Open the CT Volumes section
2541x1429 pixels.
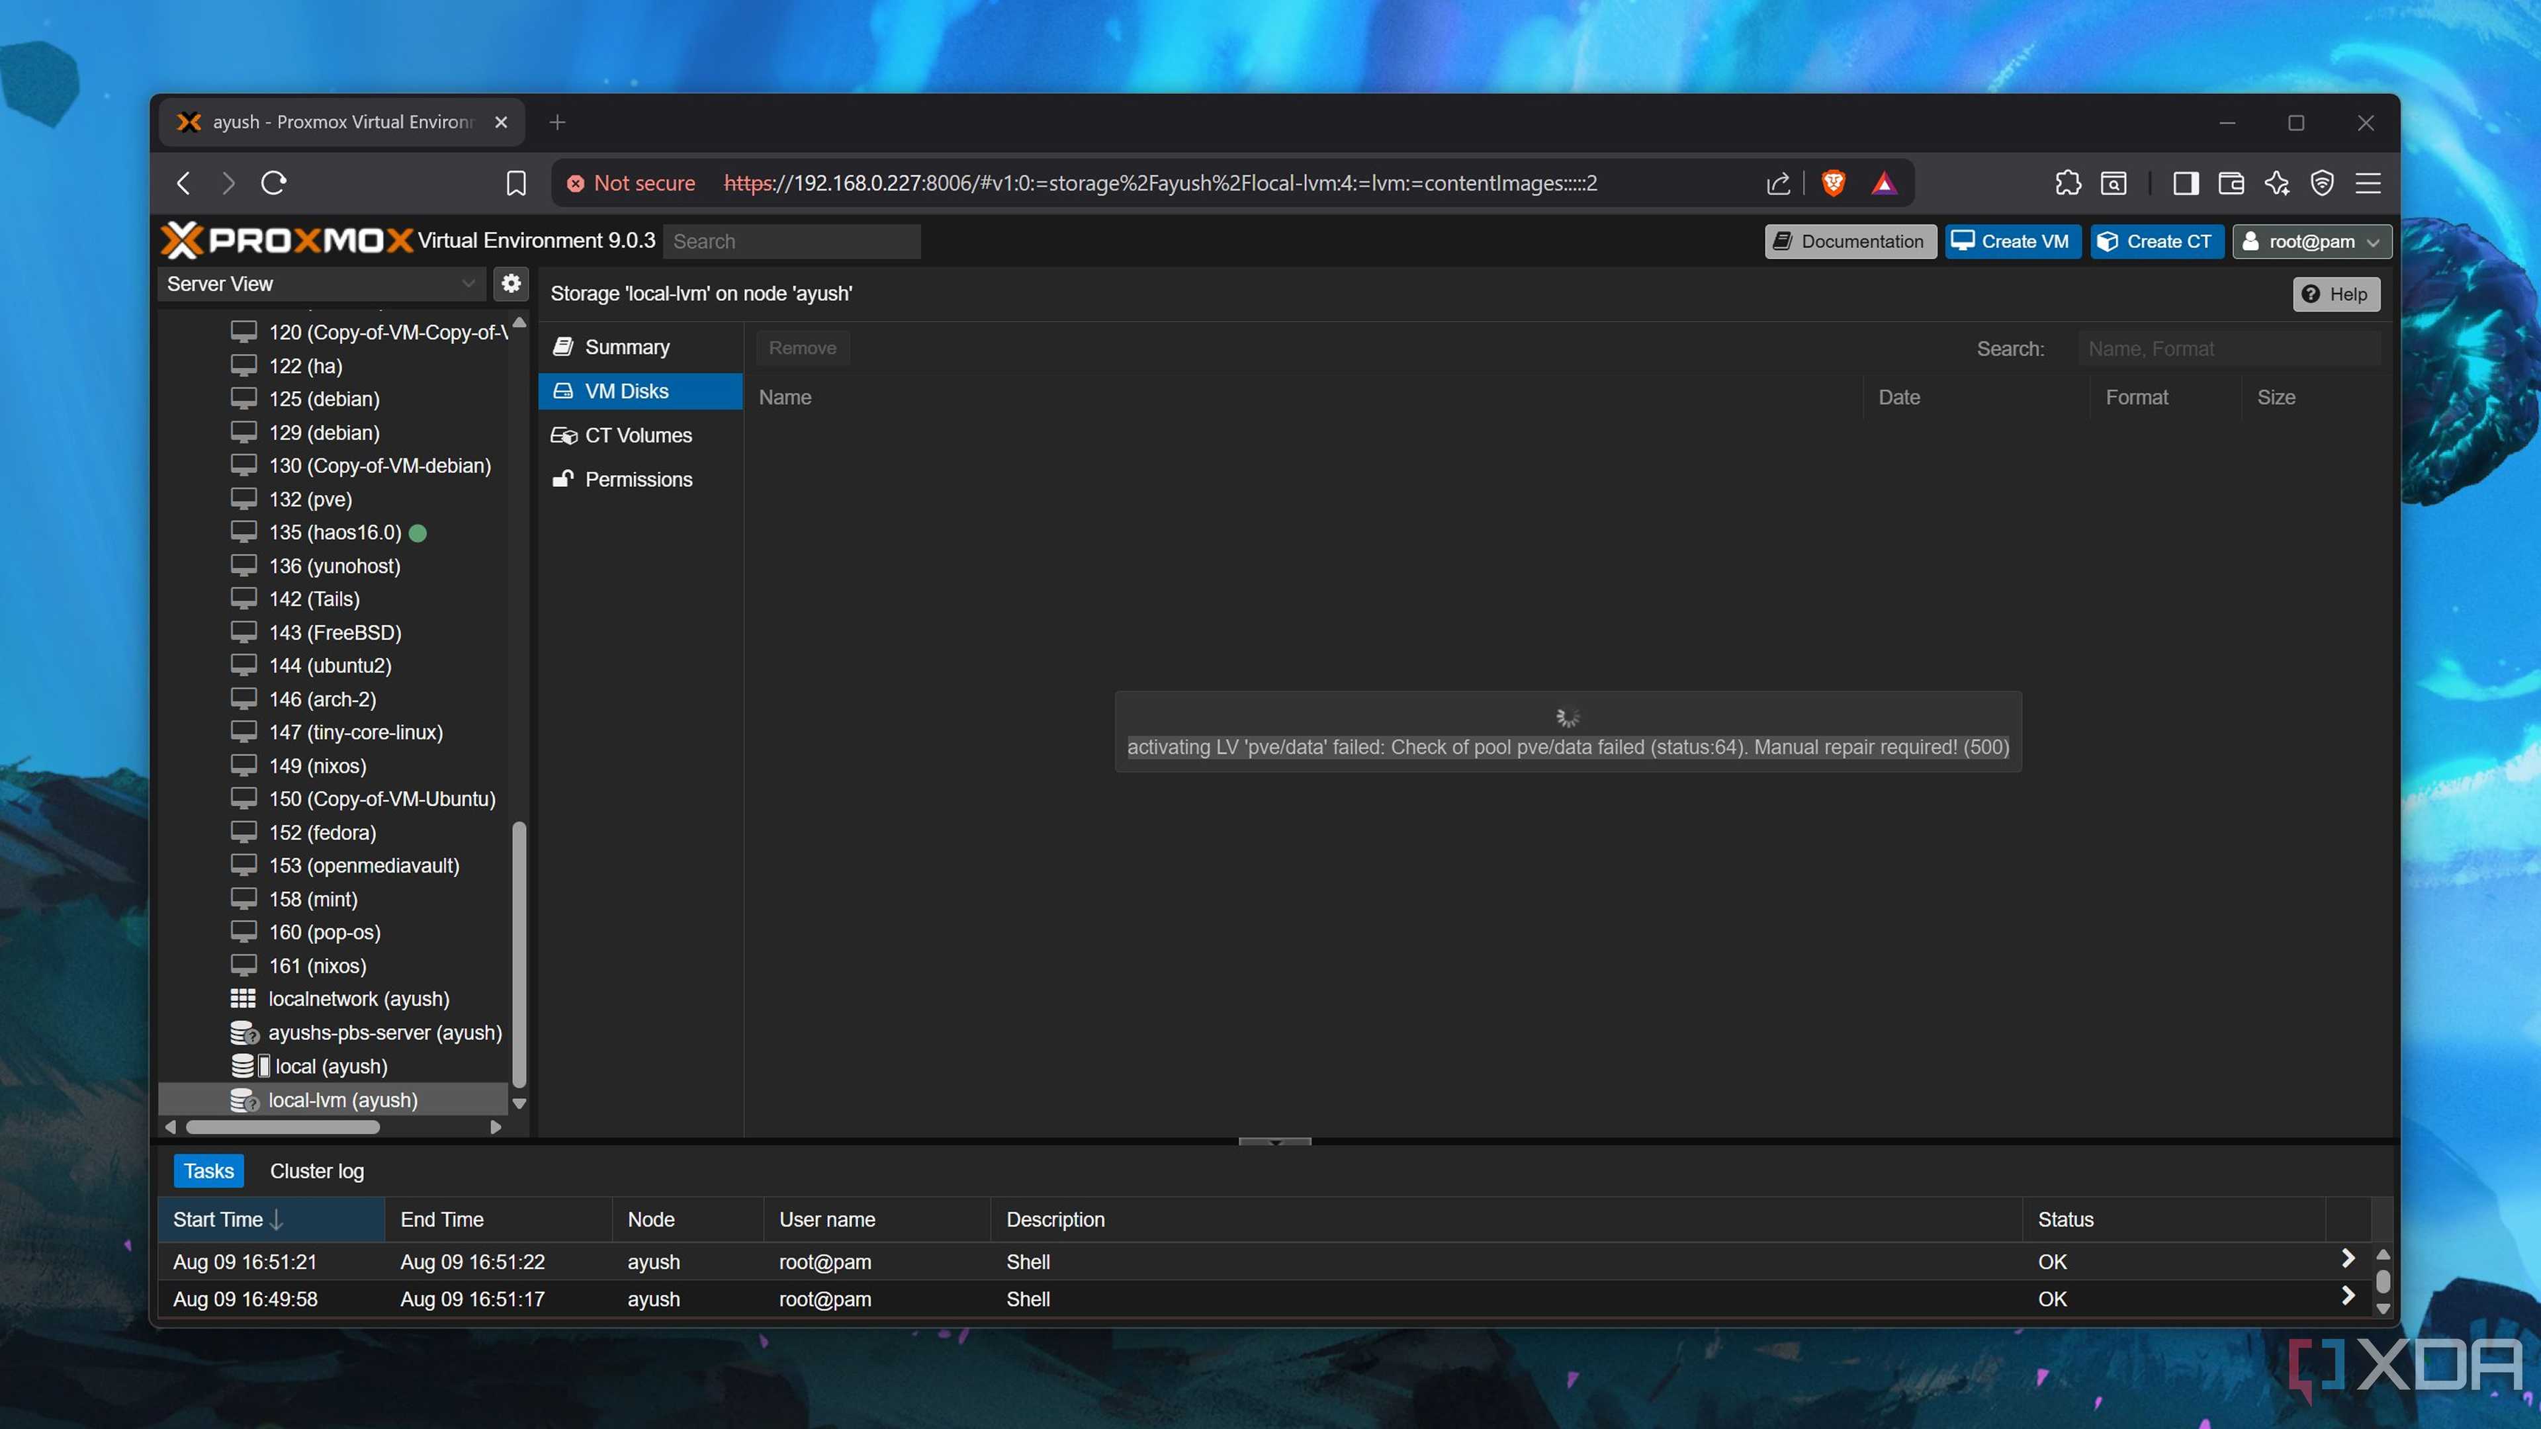(638, 435)
